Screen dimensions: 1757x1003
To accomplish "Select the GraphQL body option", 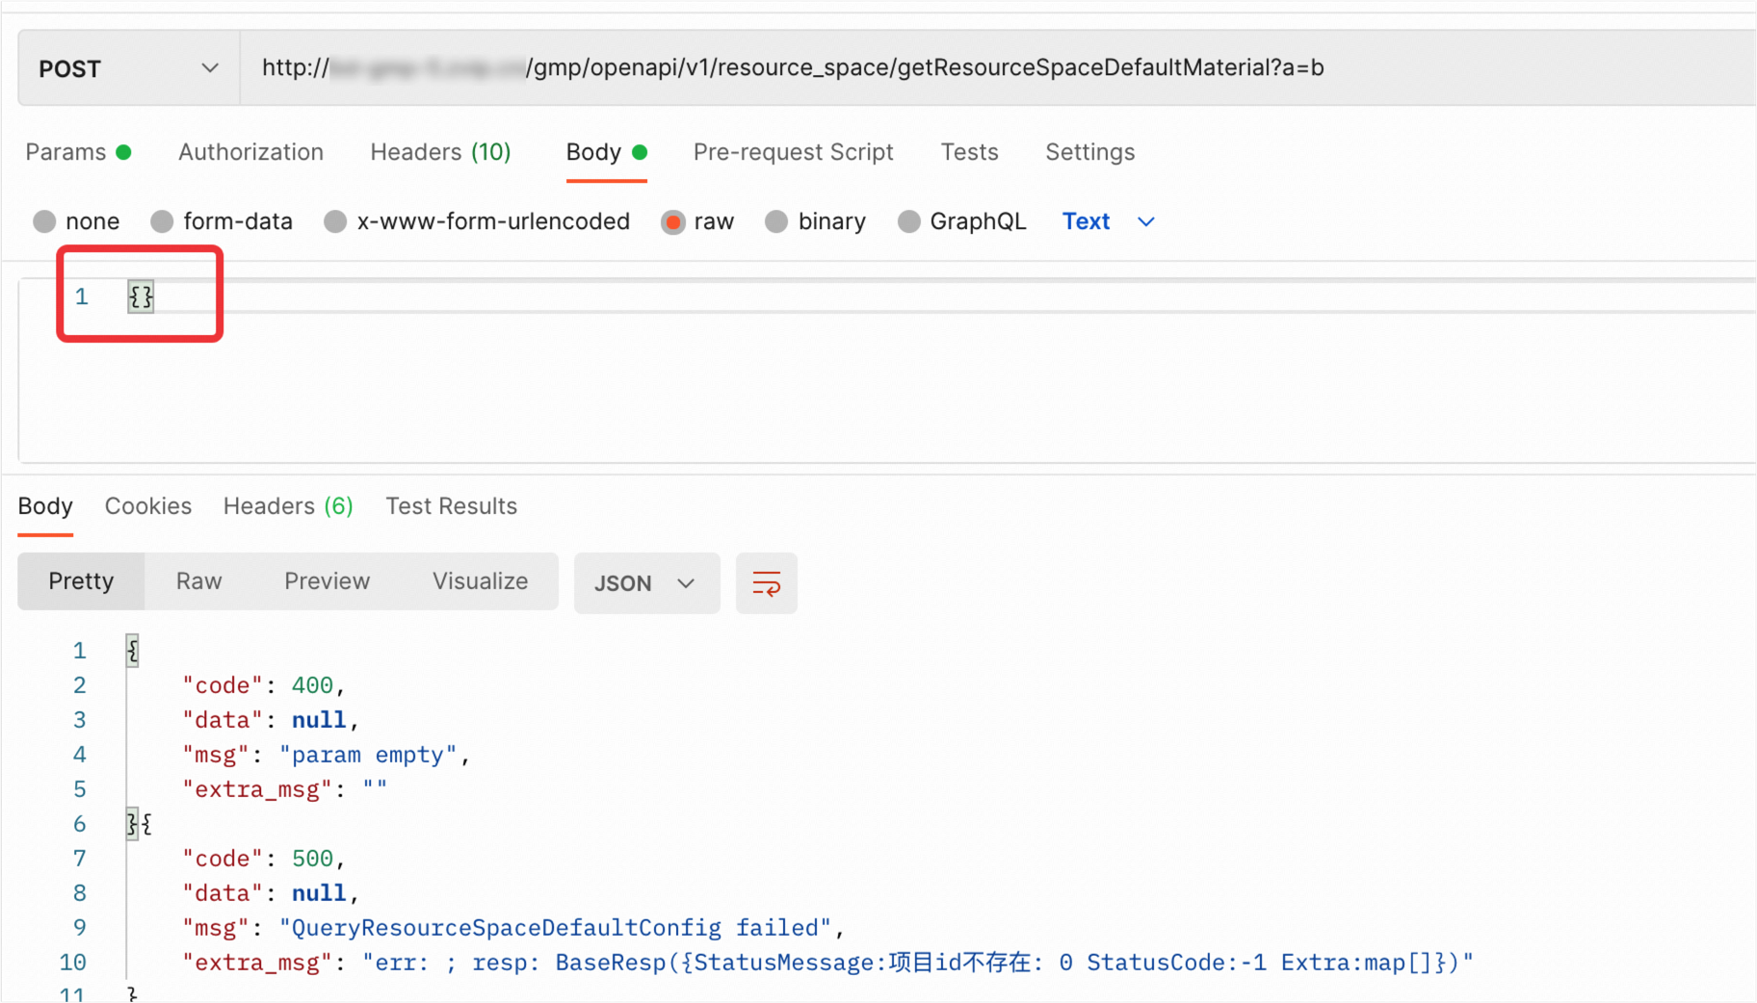I will (961, 221).
